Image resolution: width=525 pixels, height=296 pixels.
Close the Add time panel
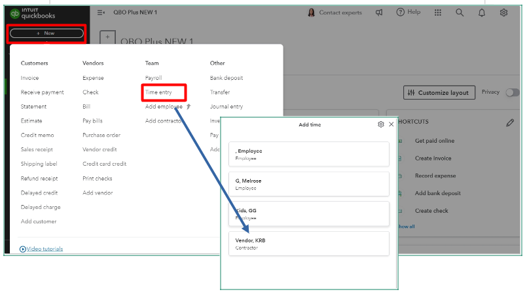(x=391, y=124)
